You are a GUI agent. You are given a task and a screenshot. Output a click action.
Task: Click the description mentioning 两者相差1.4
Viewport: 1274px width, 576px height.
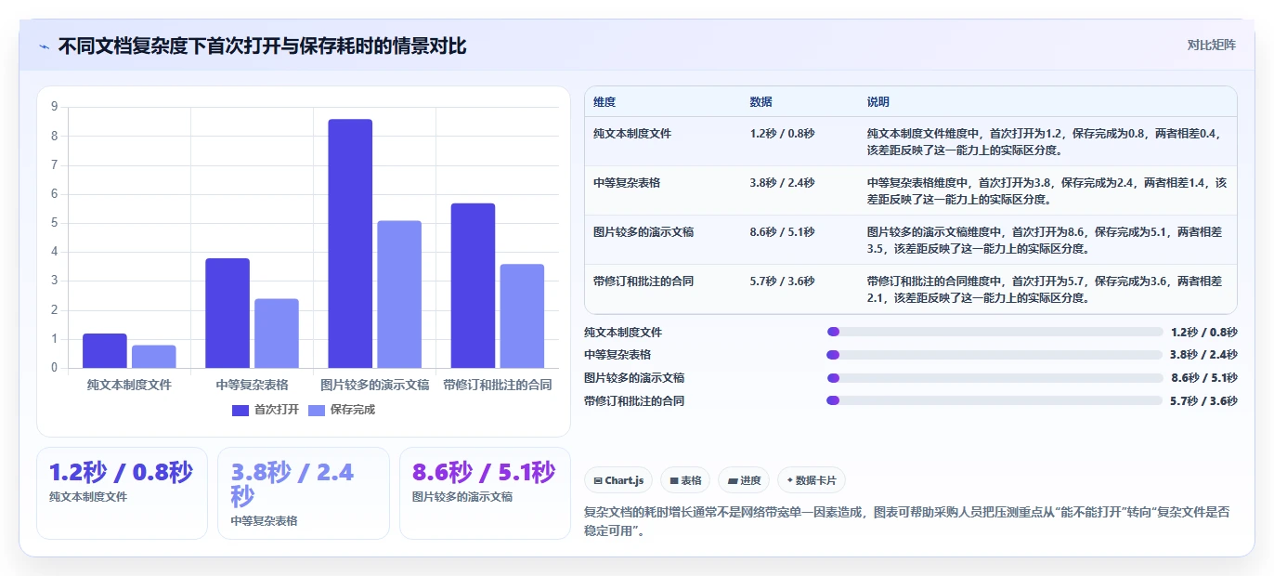(x=1047, y=190)
